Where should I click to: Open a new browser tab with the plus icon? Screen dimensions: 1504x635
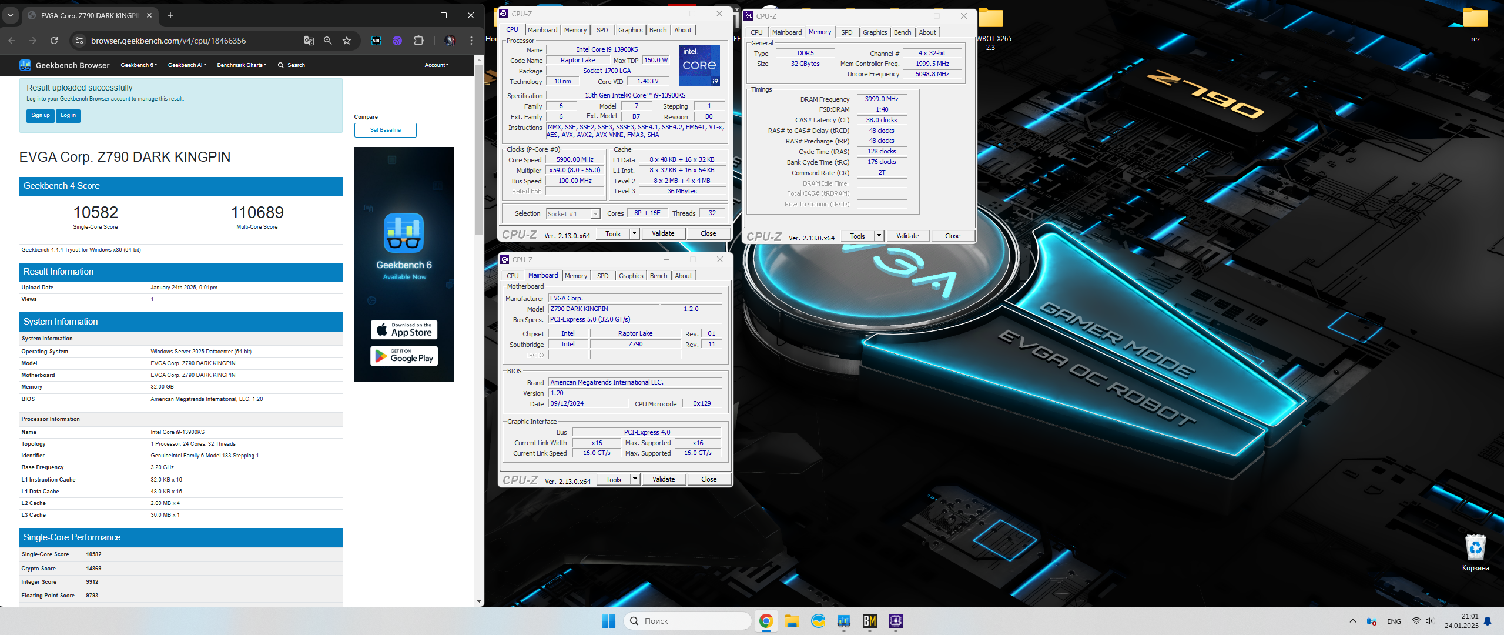(170, 15)
